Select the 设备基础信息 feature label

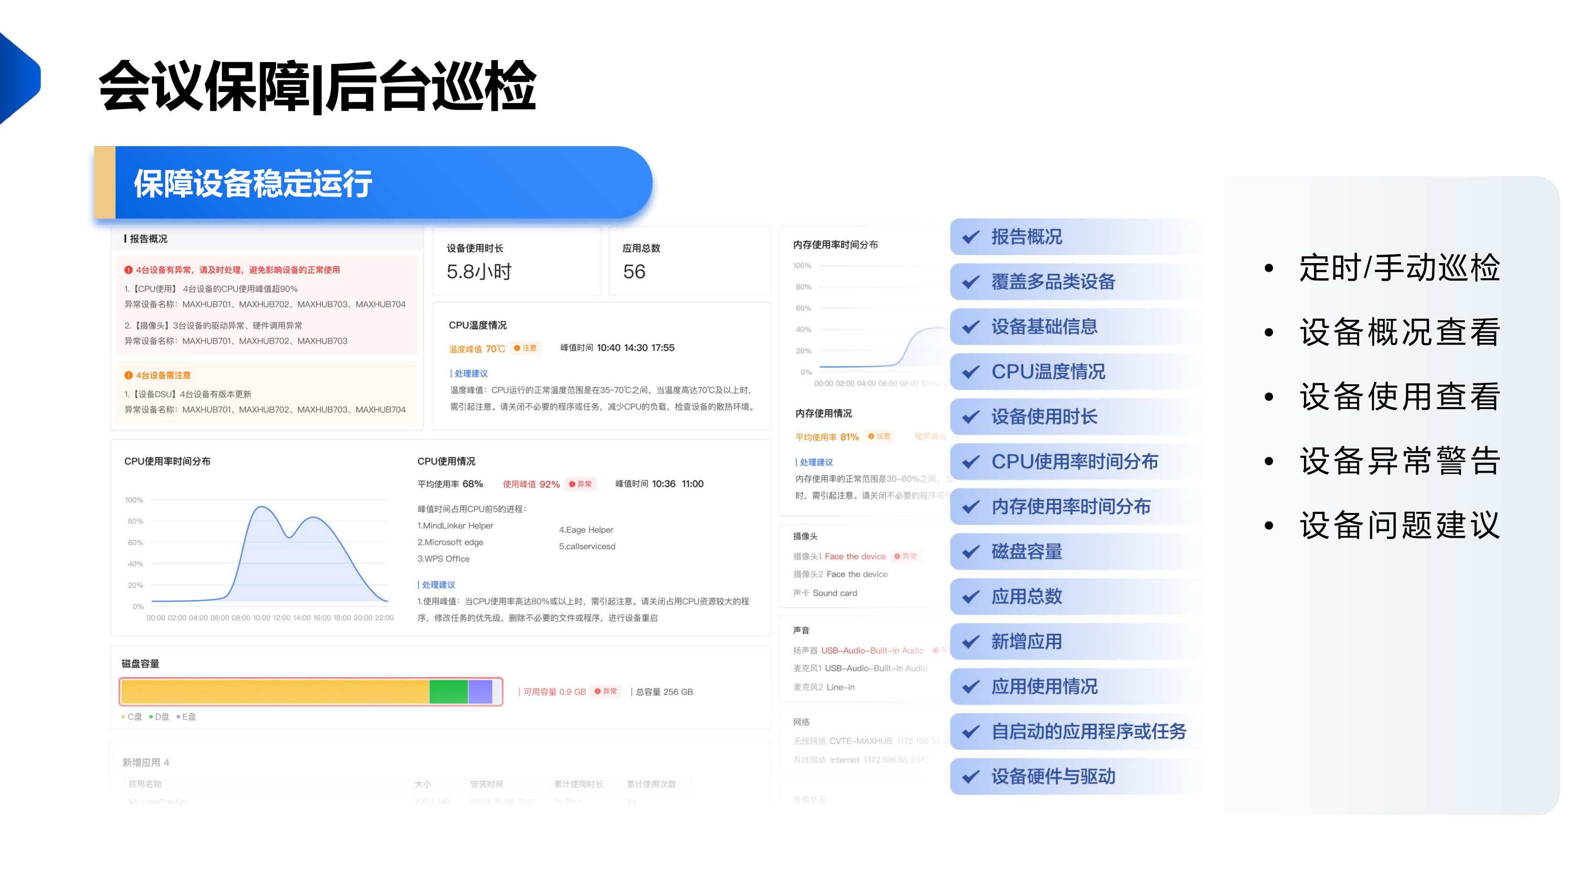coord(1045,327)
